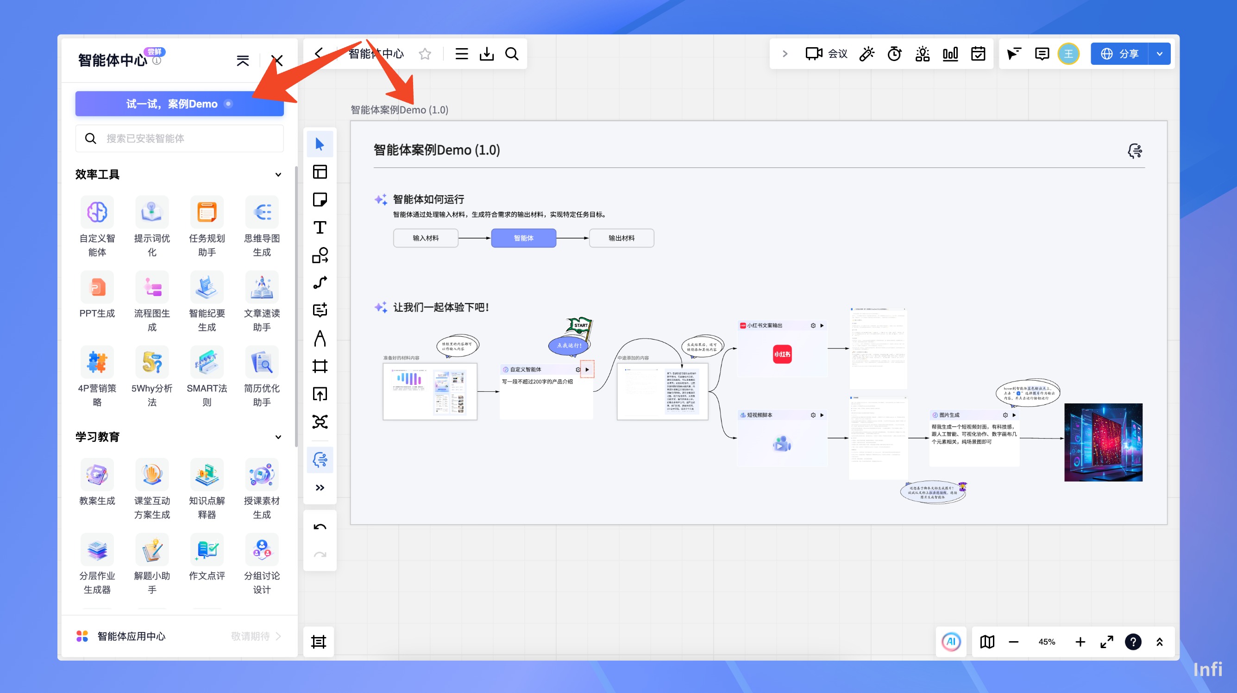Open 任务规划助手 agent
The width and height of the screenshot is (1237, 693).
[x=207, y=227]
